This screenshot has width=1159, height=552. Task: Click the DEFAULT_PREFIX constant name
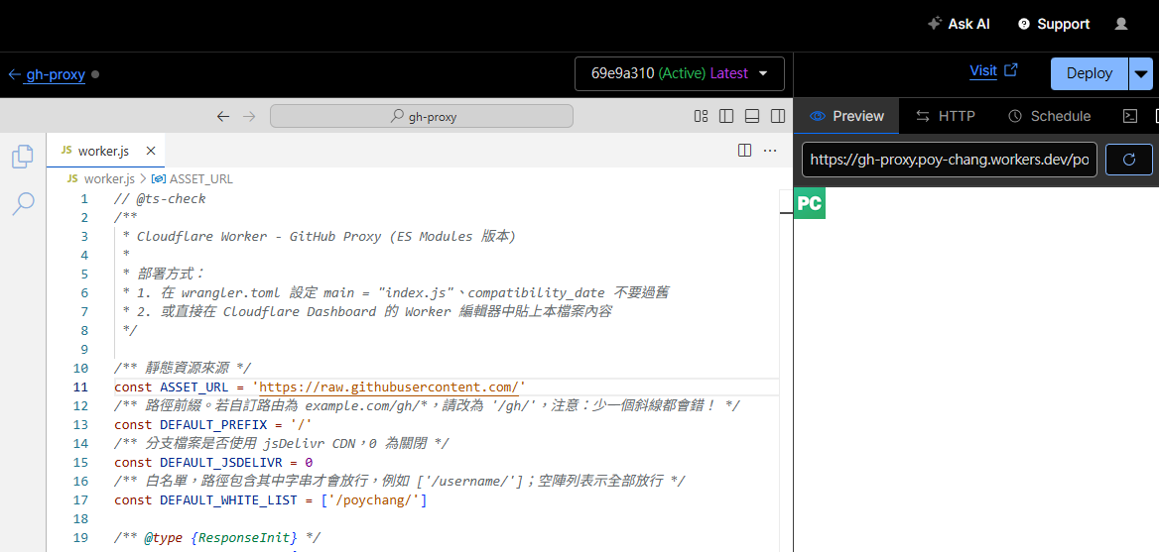(x=213, y=424)
